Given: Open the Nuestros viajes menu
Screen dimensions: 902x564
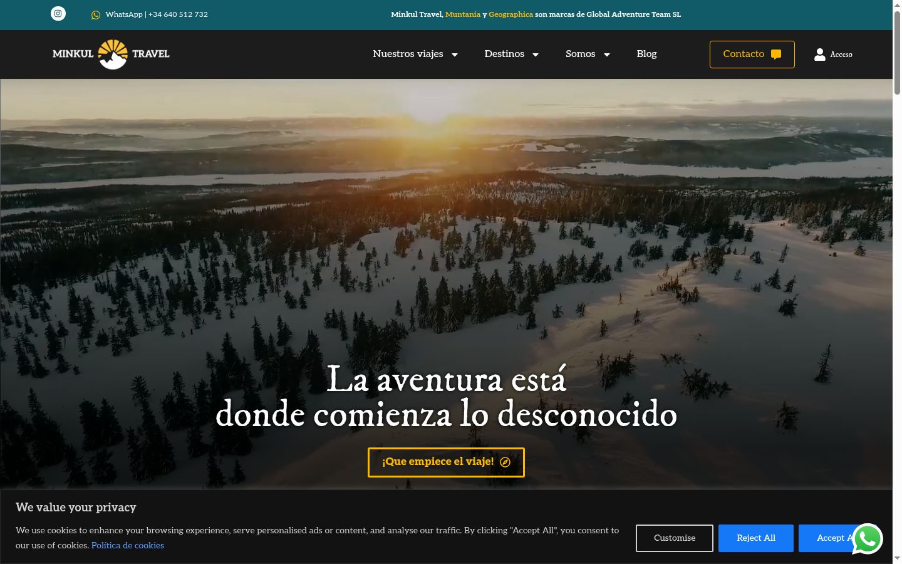Looking at the screenshot, I should (x=408, y=54).
